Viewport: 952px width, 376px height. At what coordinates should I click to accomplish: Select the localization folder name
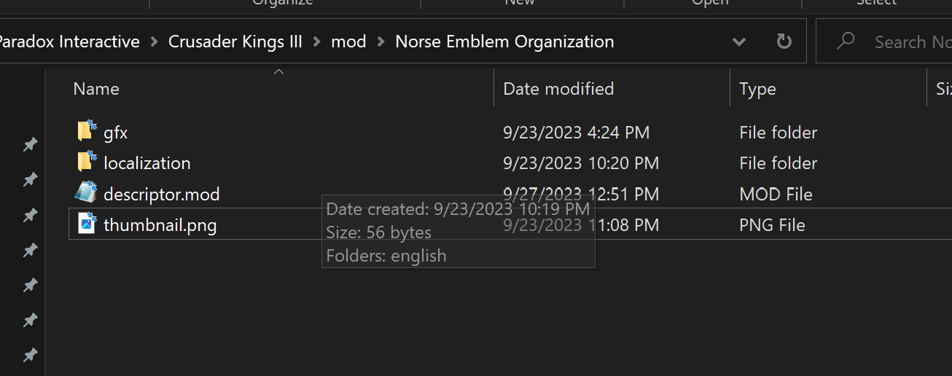coord(147,163)
